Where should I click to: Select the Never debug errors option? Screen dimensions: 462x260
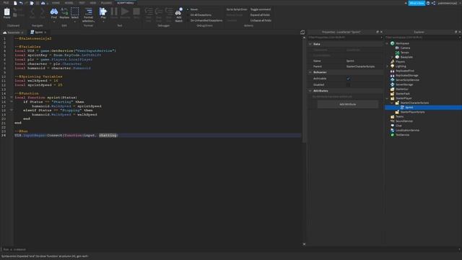pos(193,9)
